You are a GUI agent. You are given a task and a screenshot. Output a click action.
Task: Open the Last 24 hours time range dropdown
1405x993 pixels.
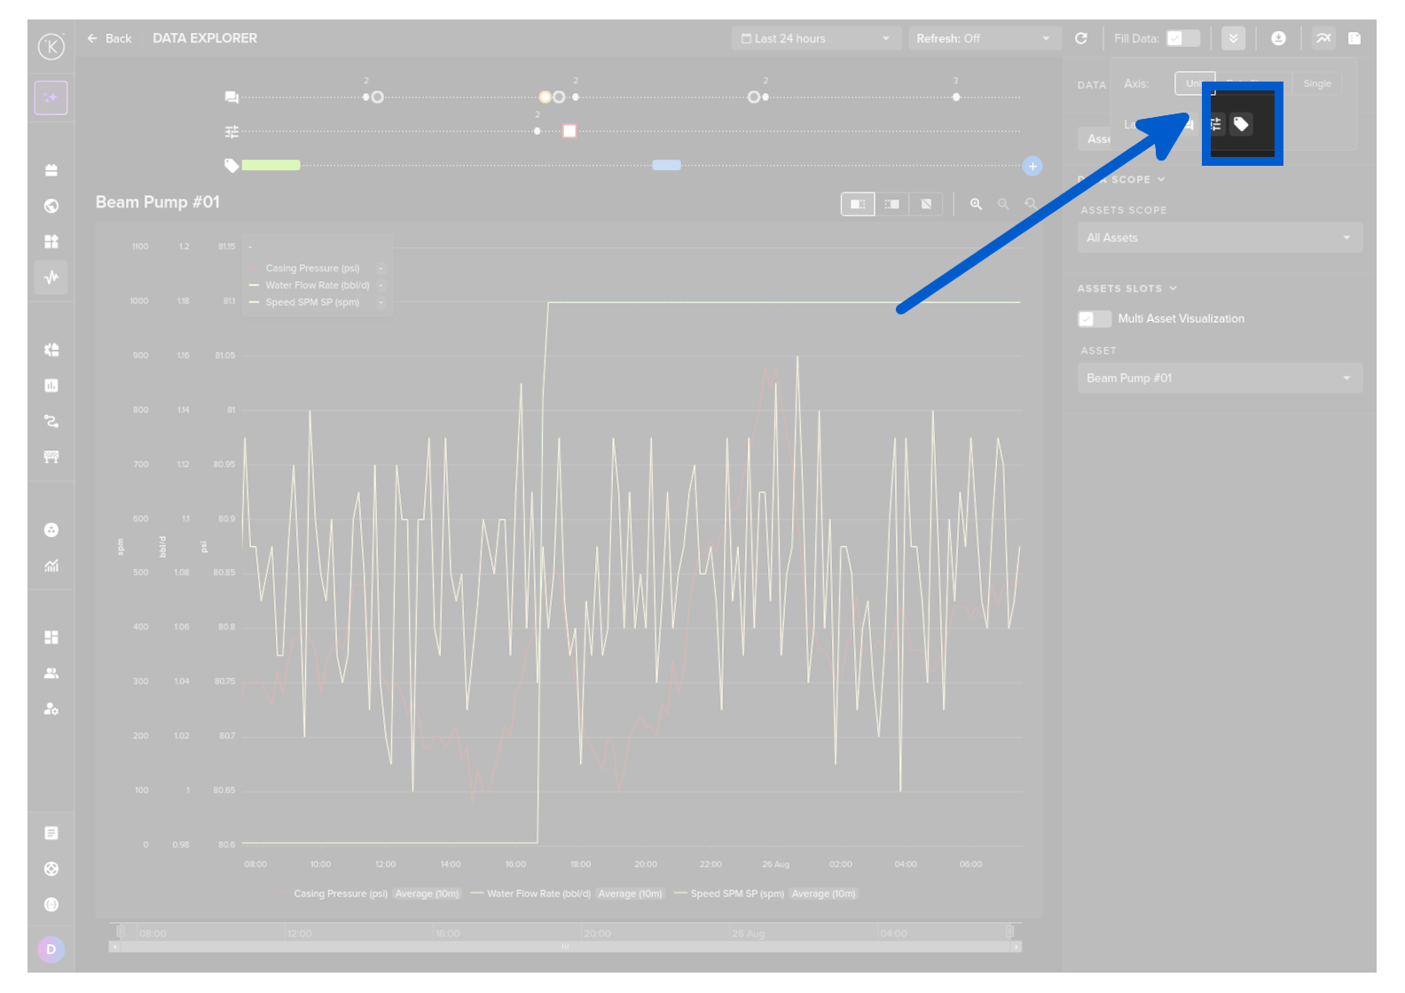pos(815,39)
